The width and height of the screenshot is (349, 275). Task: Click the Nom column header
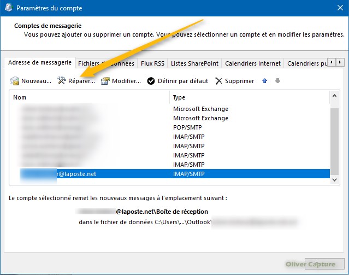(89, 97)
